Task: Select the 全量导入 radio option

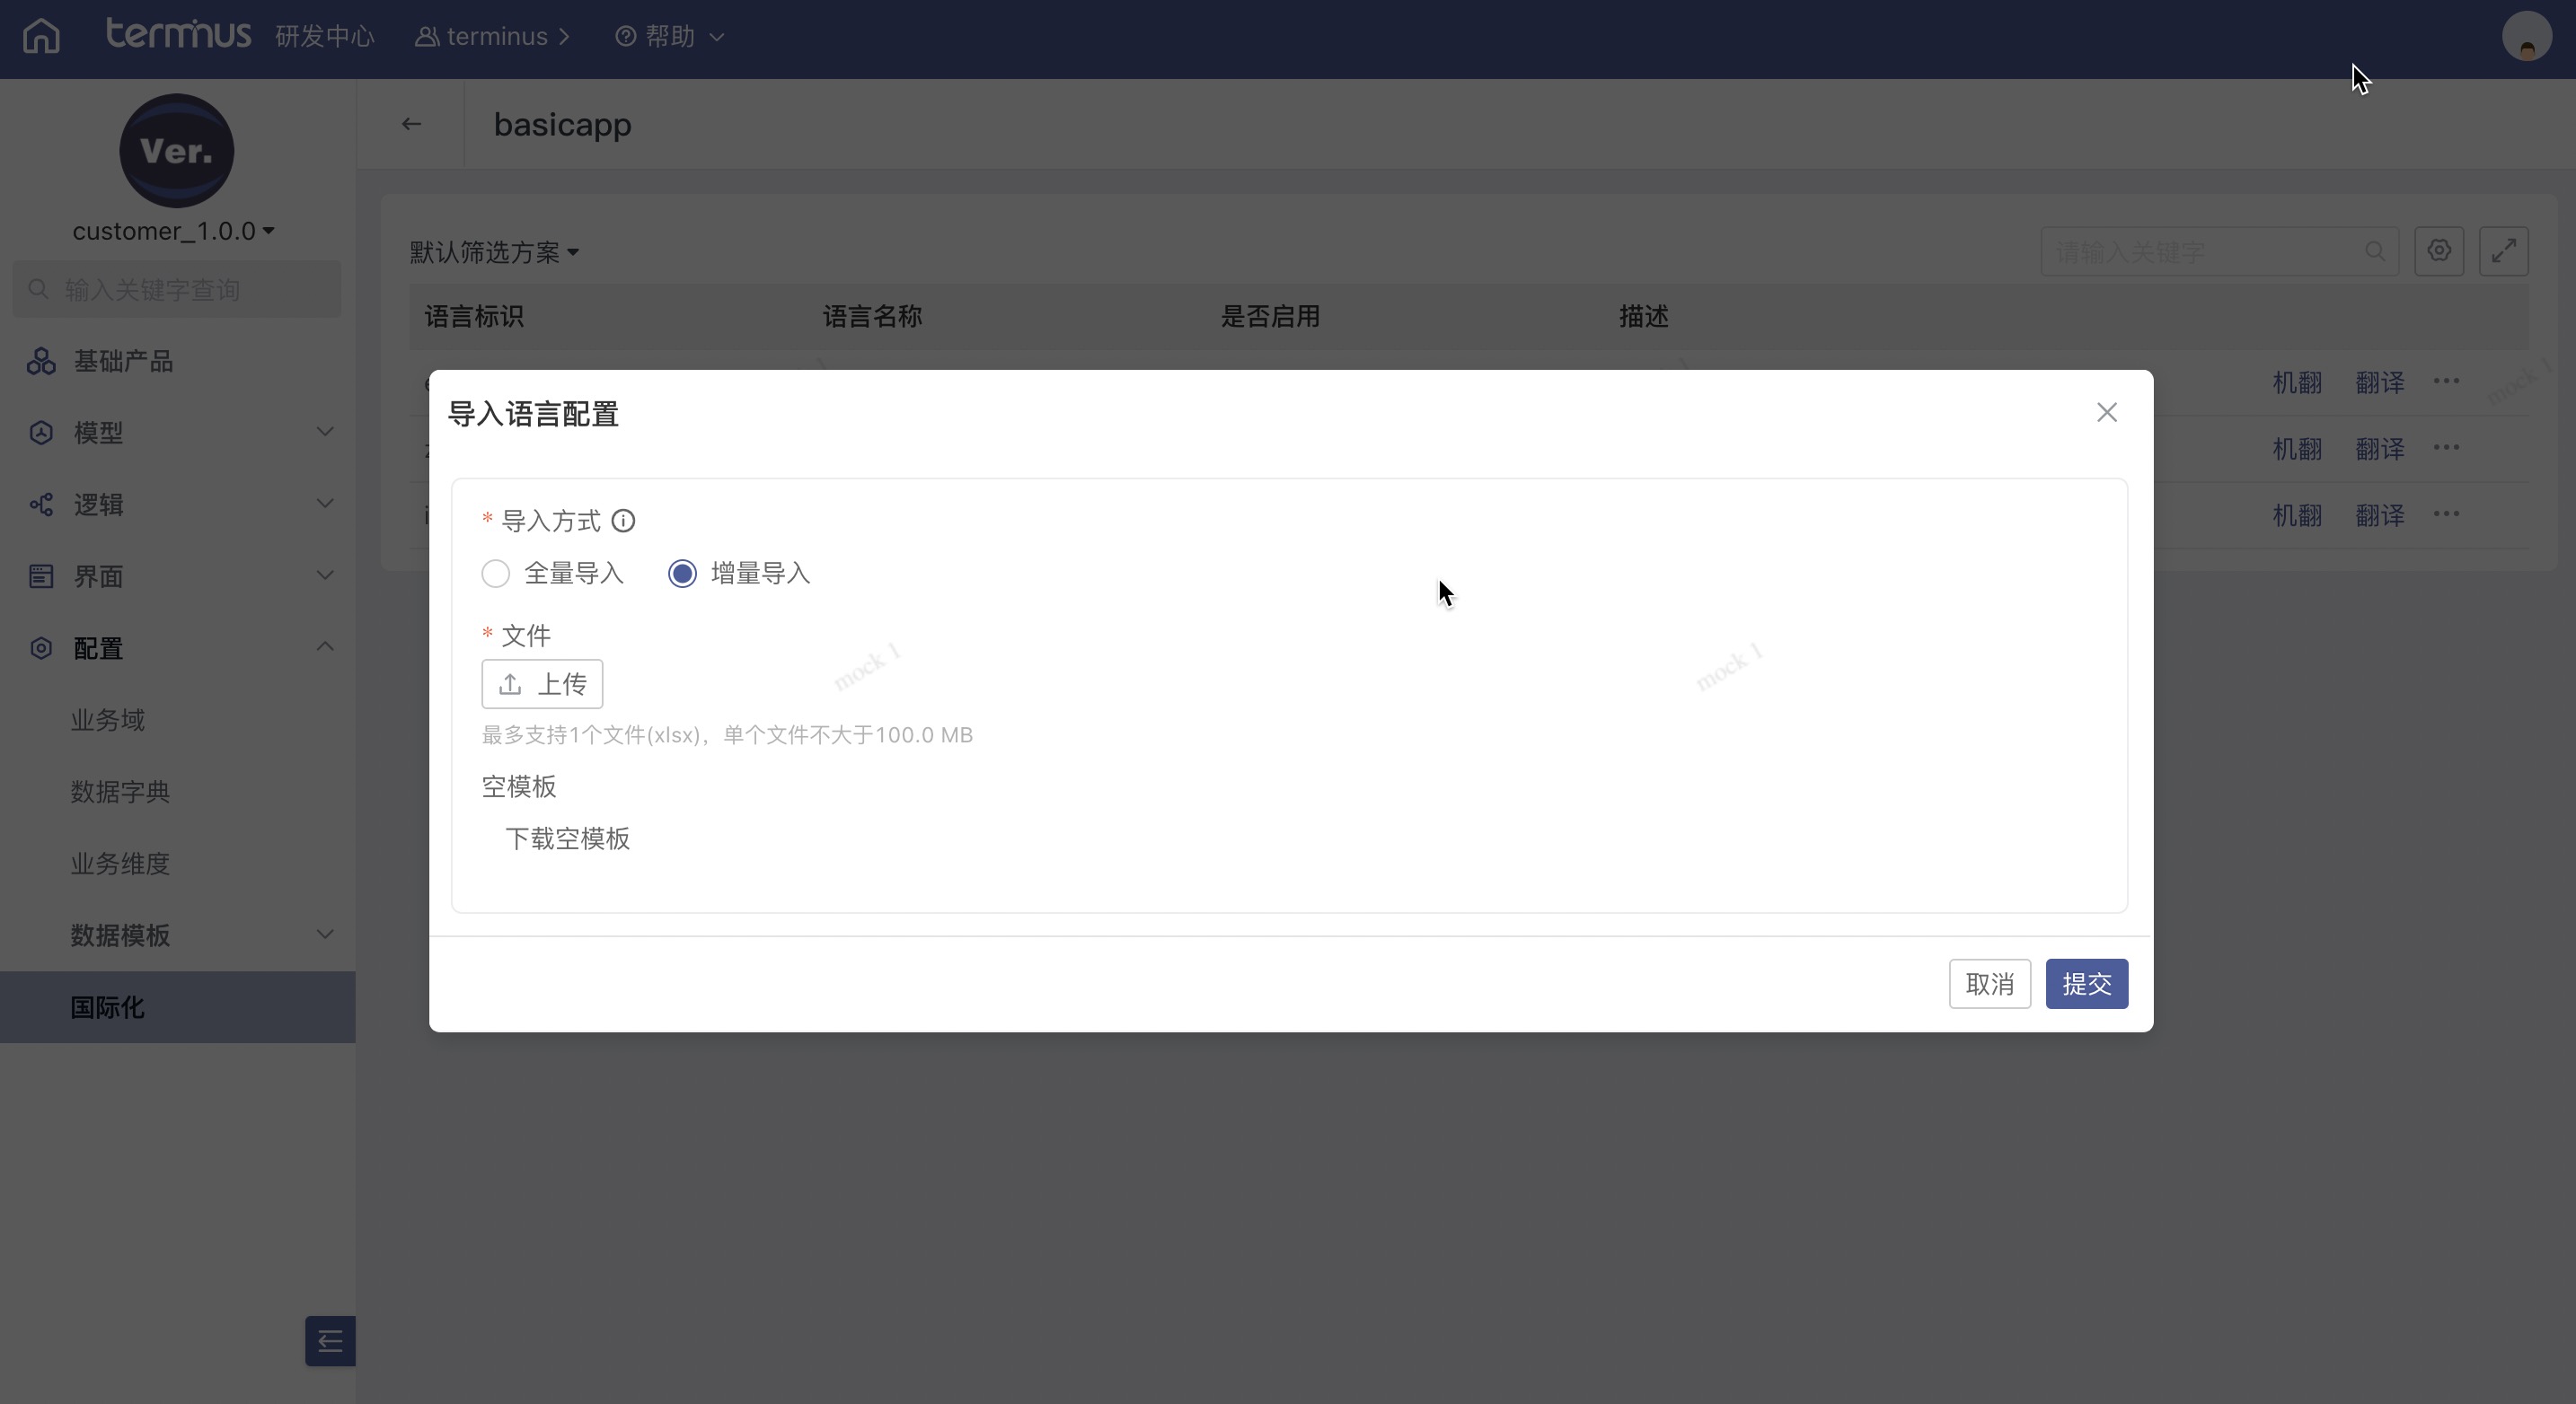Action: 496,574
